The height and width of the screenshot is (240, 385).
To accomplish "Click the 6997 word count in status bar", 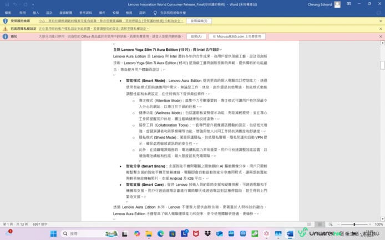I will (40, 224).
